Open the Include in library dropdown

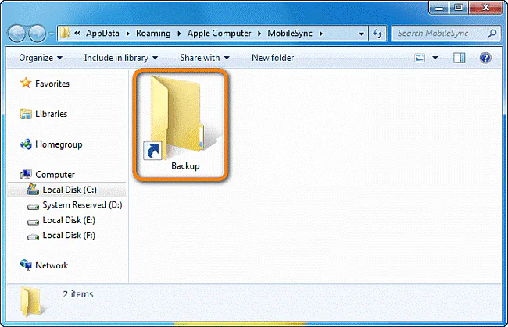(120, 58)
